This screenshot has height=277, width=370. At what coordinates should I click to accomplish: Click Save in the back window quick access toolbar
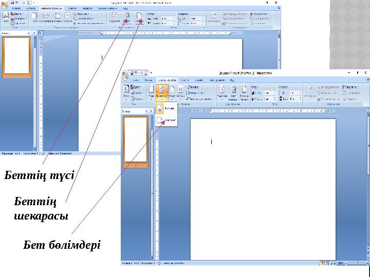coord(12,3)
